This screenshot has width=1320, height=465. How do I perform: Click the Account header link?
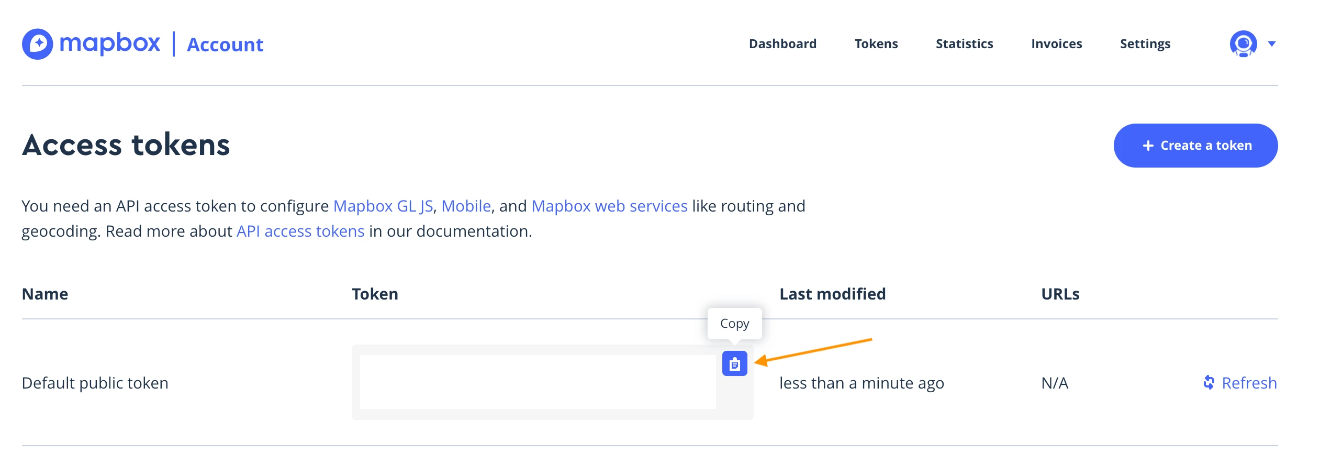tap(225, 45)
